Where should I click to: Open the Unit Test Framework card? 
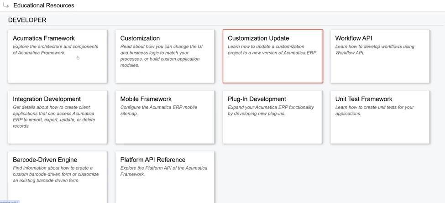pos(380,117)
